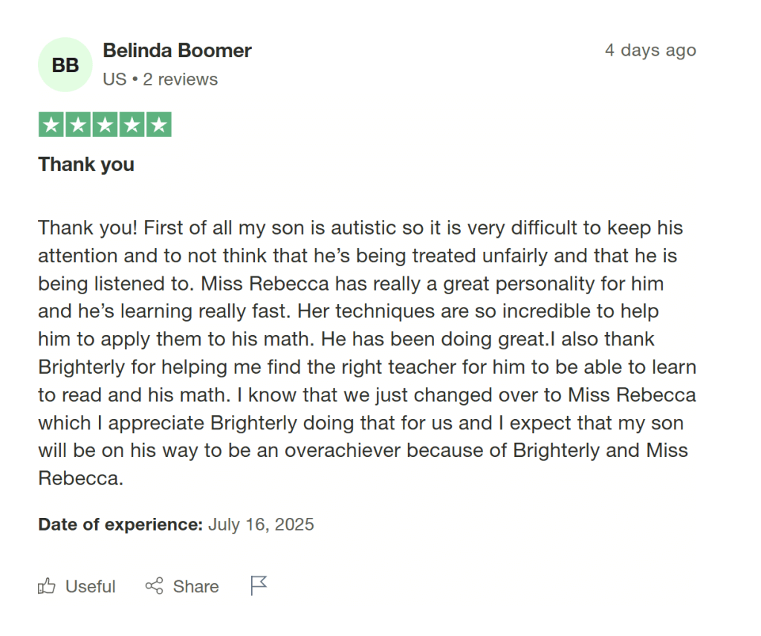This screenshot has width=761, height=636.
Task: Select the flag icon to report review
Action: [x=258, y=585]
